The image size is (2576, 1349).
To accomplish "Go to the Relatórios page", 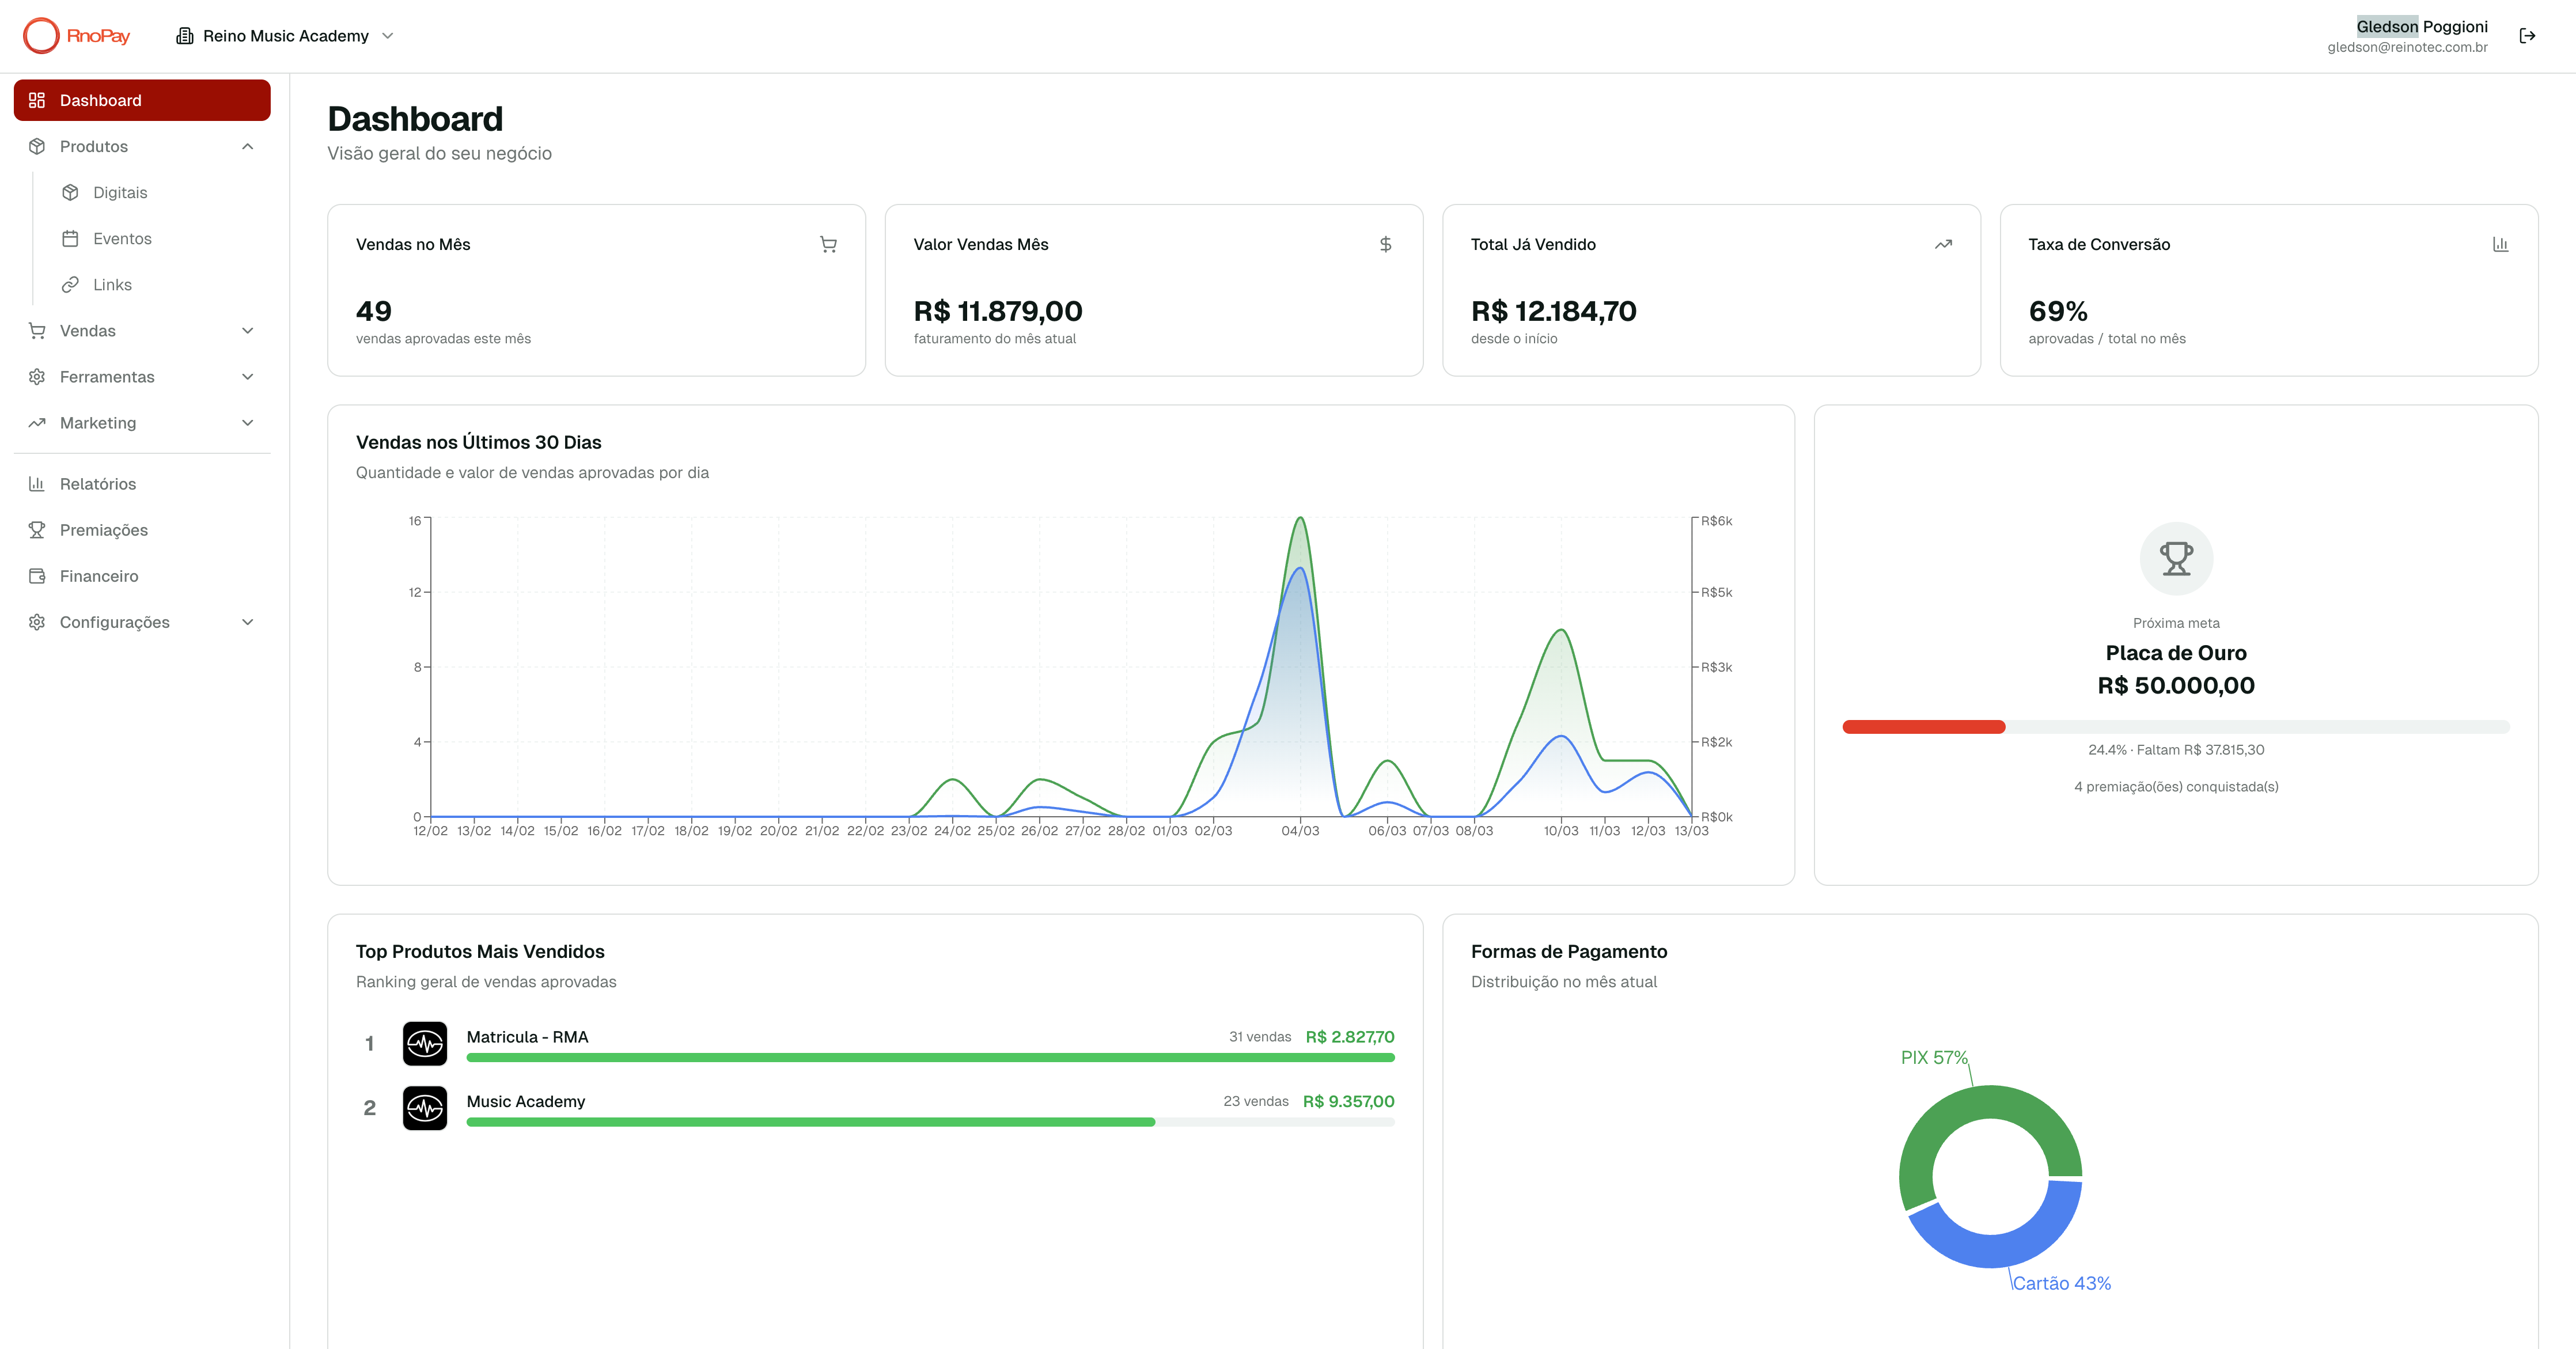I will click(98, 484).
